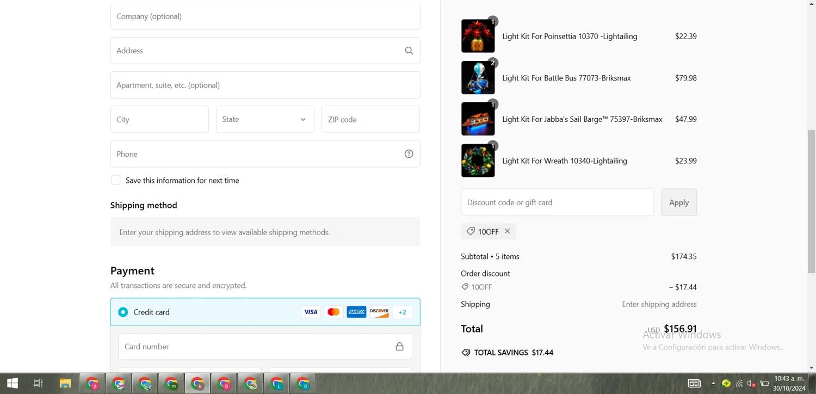The width and height of the screenshot is (816, 394).
Task: Click the American Express card icon
Action: pyautogui.click(x=356, y=312)
